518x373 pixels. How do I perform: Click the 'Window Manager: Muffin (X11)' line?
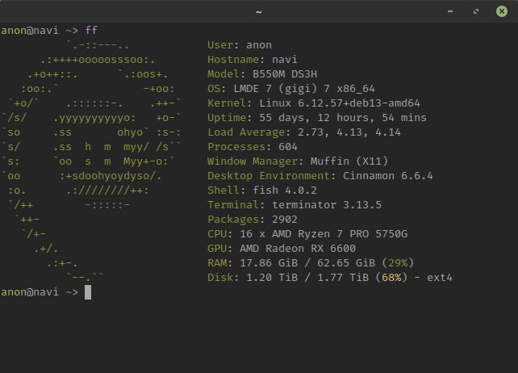298,161
